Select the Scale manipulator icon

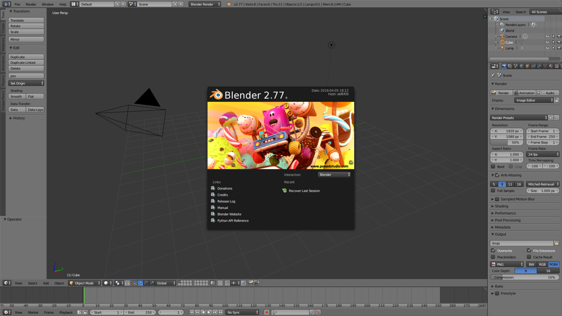(152, 283)
